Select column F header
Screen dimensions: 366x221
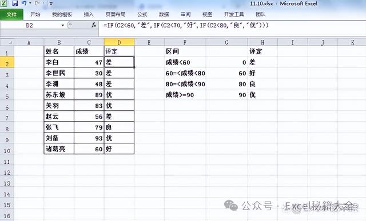[185, 42]
